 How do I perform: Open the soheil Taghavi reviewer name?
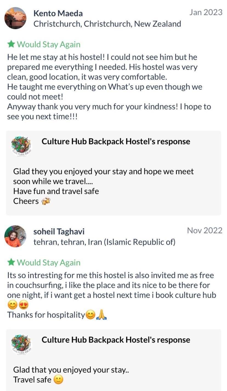[59, 231]
